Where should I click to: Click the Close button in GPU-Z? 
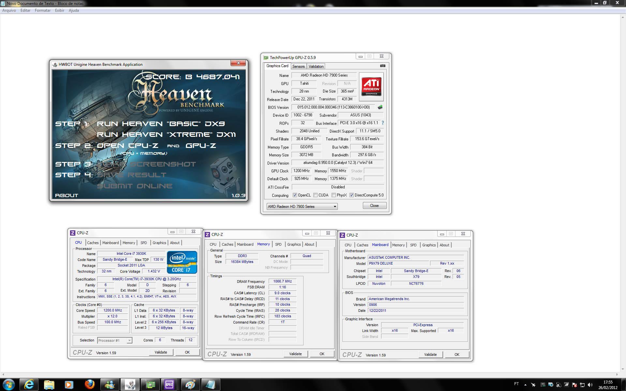coord(374,206)
